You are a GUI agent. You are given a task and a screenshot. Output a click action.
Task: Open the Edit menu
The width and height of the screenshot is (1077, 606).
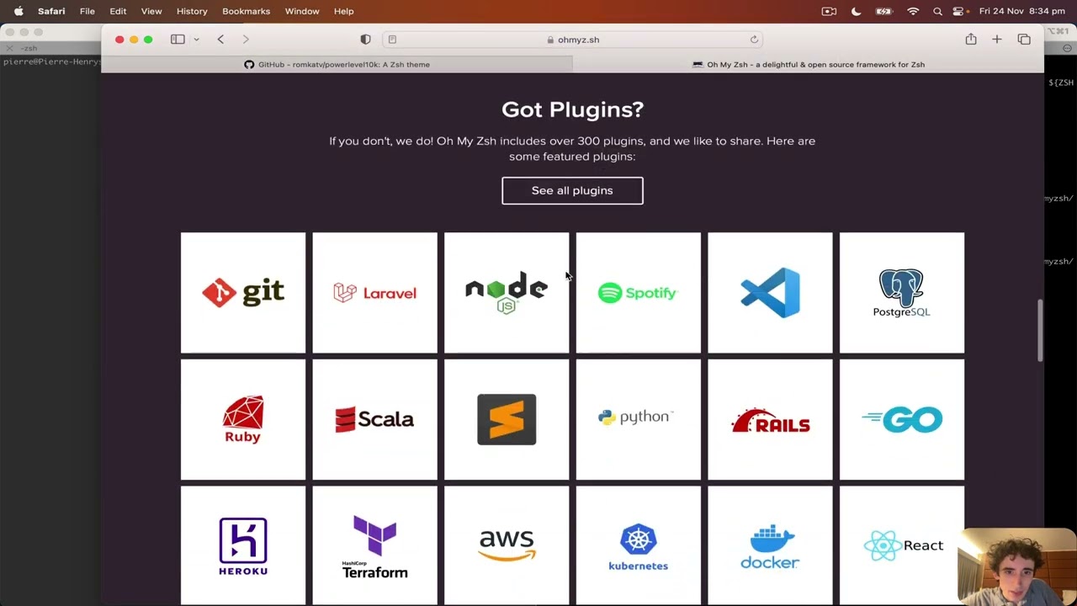point(118,11)
